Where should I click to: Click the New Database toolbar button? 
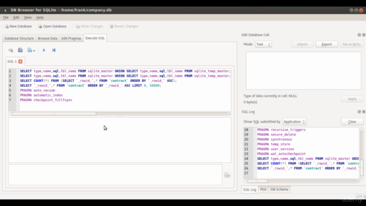coord(18,26)
